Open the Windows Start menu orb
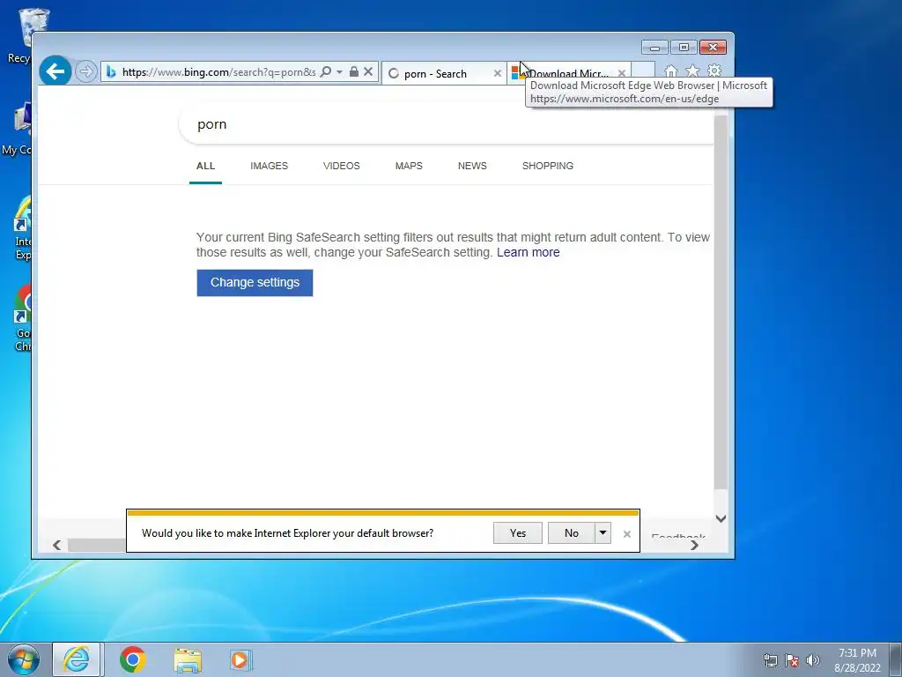902x677 pixels. tap(24, 659)
